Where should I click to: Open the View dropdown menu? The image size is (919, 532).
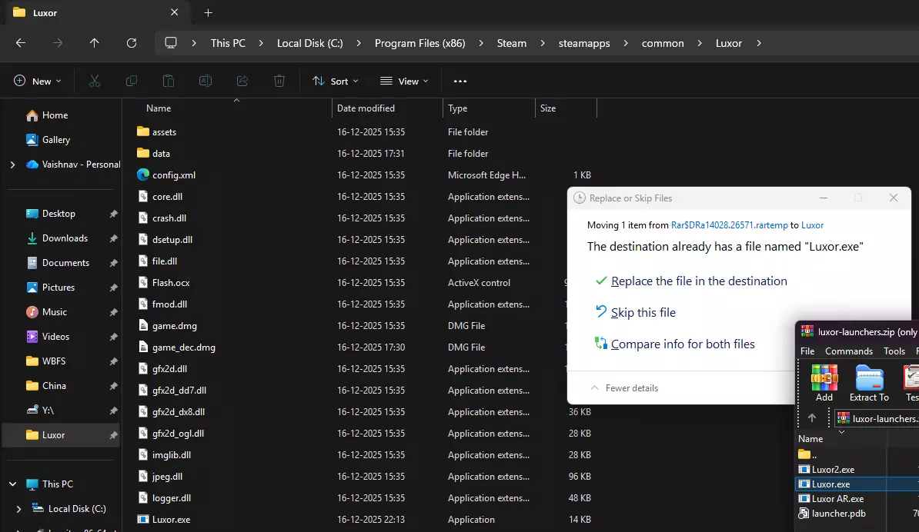tap(403, 81)
